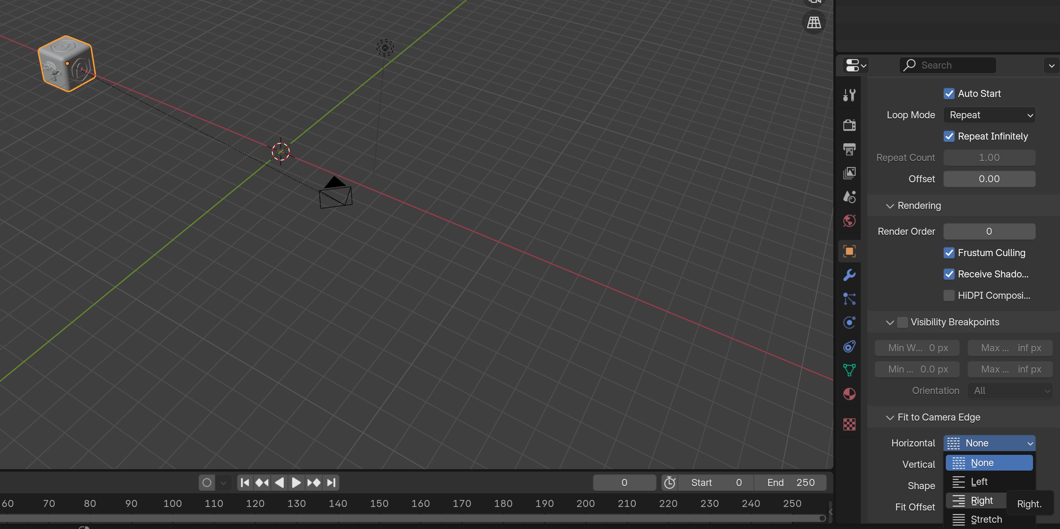
Task: Choose Left in the Horizontal menu
Action: tap(989, 482)
